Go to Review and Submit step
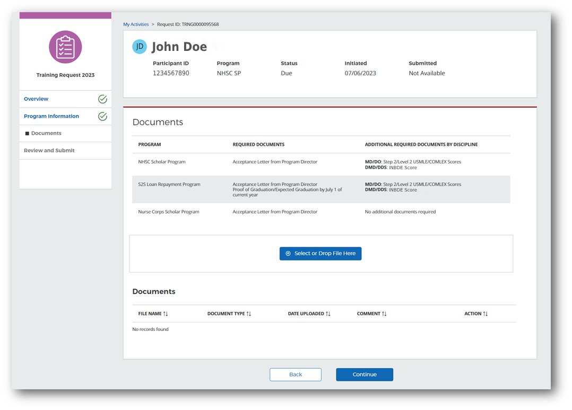Screen dimensions: 572x410 [49, 151]
